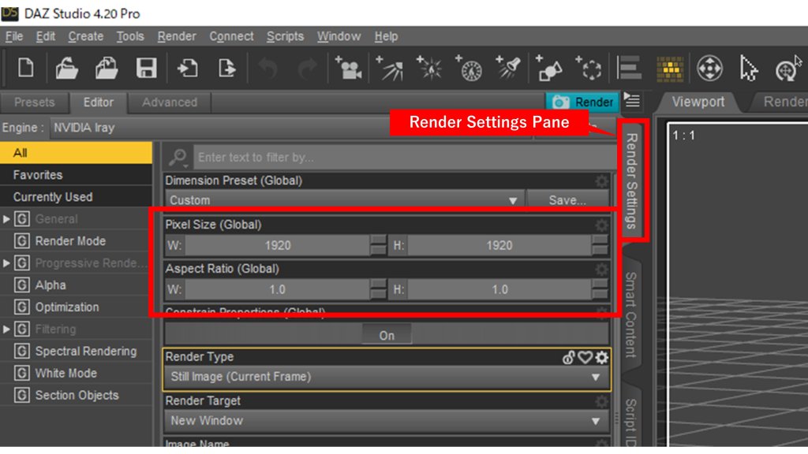Screen dimensions: 808x454
Task: Create a new distant light
Action: point(390,68)
